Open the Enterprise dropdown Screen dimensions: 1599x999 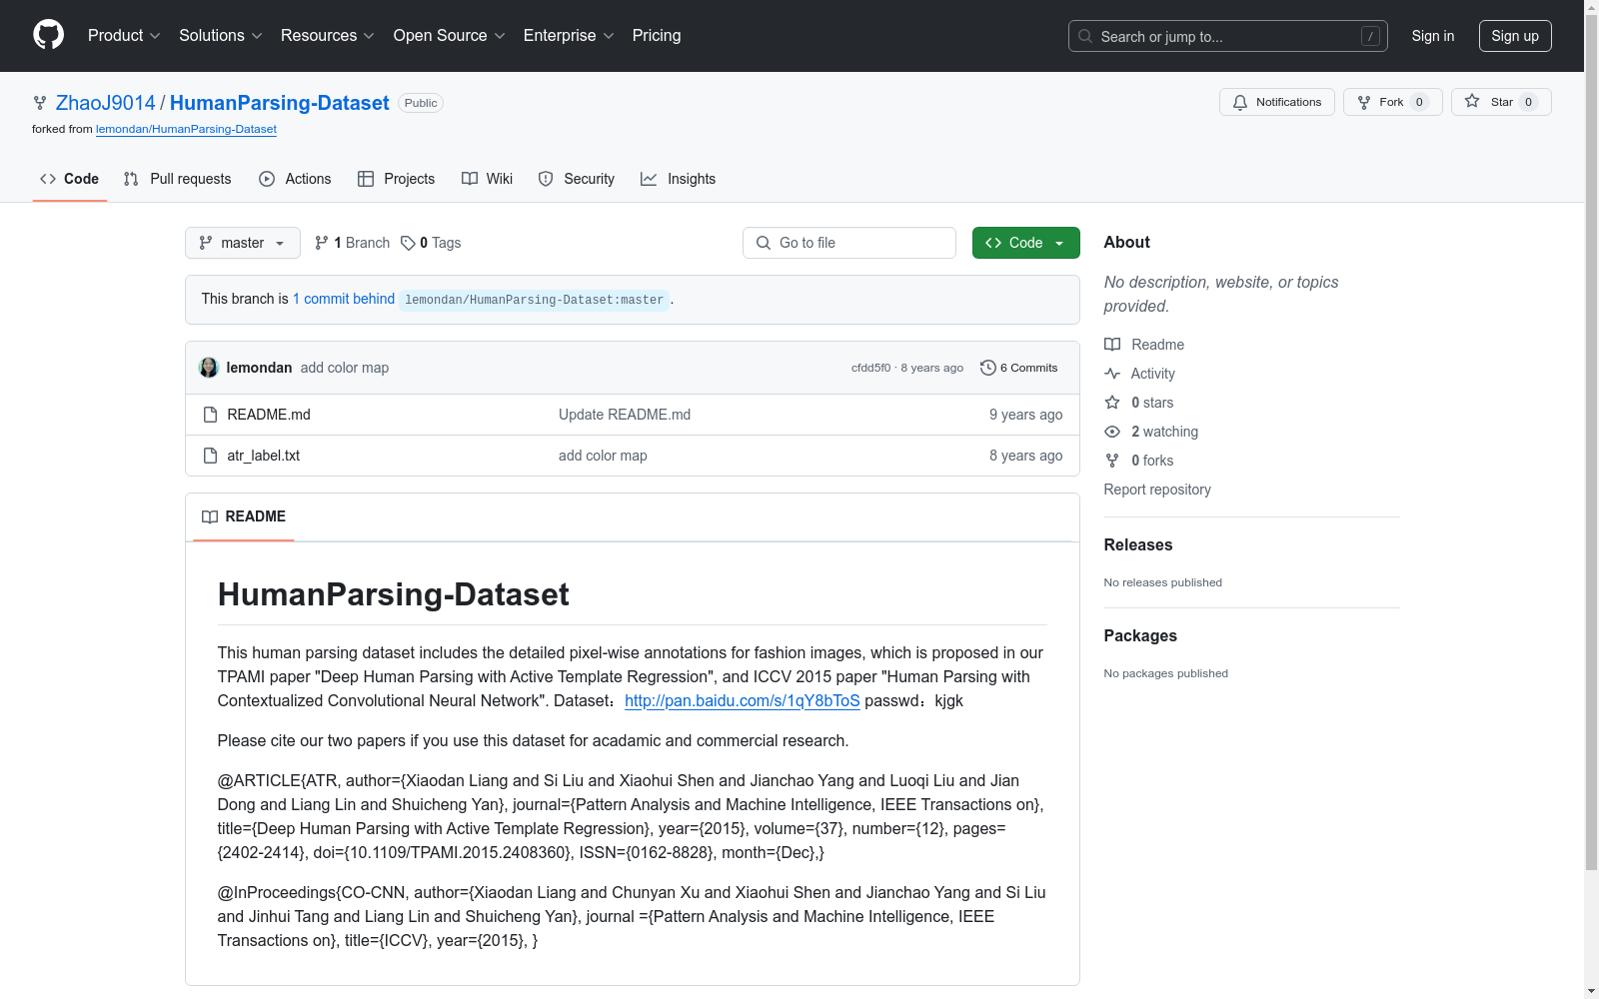[x=569, y=36]
